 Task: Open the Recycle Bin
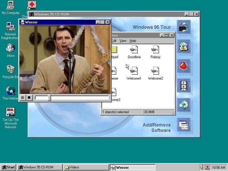[11, 70]
